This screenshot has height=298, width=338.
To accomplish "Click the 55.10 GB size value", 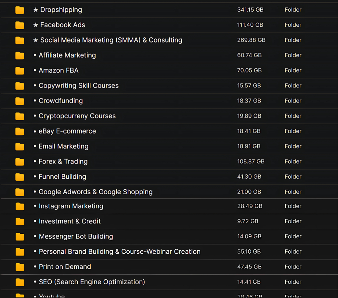I will coord(249,252).
